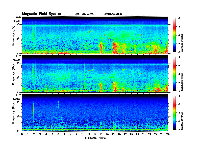Click the dD/dt spectrogram plot
The height and width of the screenshot is (154, 200).
95,74
